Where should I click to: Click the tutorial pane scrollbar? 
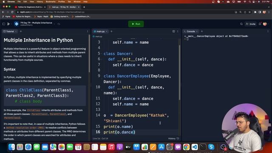pyautogui.click(x=89, y=54)
